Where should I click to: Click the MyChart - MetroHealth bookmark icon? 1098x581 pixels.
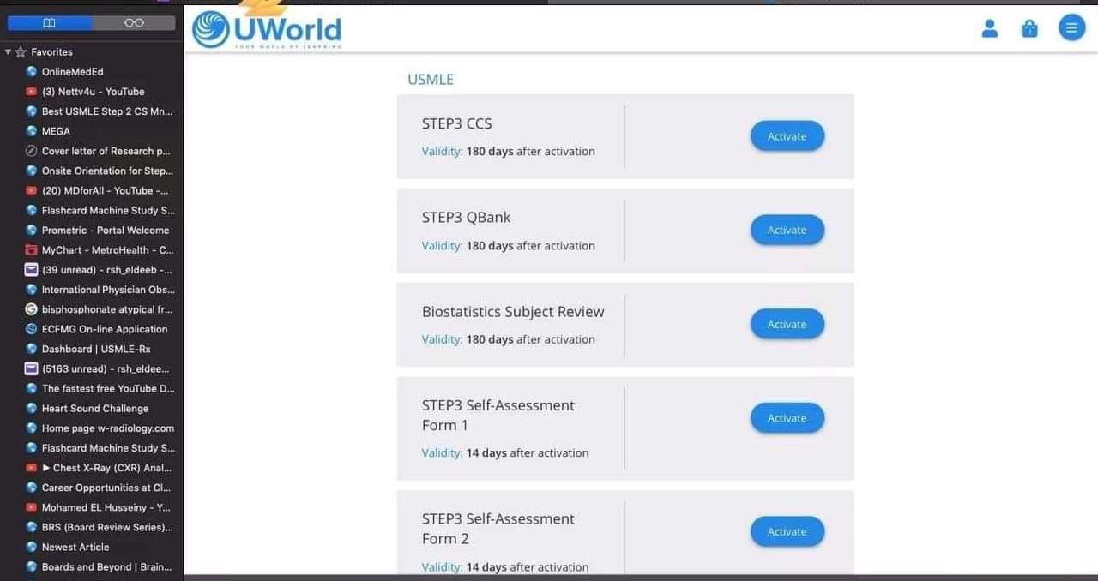31,249
